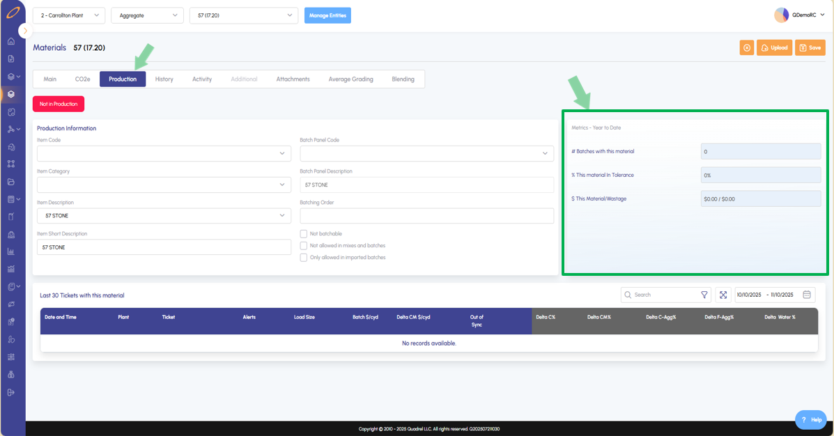
Task: Click the Delta CM% column header
Action: (x=599, y=317)
